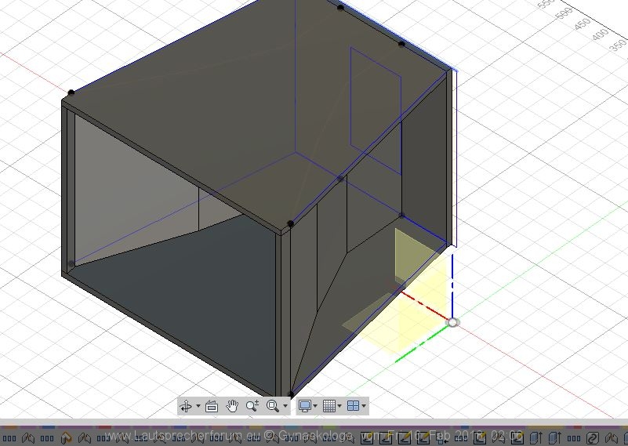Select the white origin point circle
Image resolution: width=628 pixels, height=446 pixels.
452,322
